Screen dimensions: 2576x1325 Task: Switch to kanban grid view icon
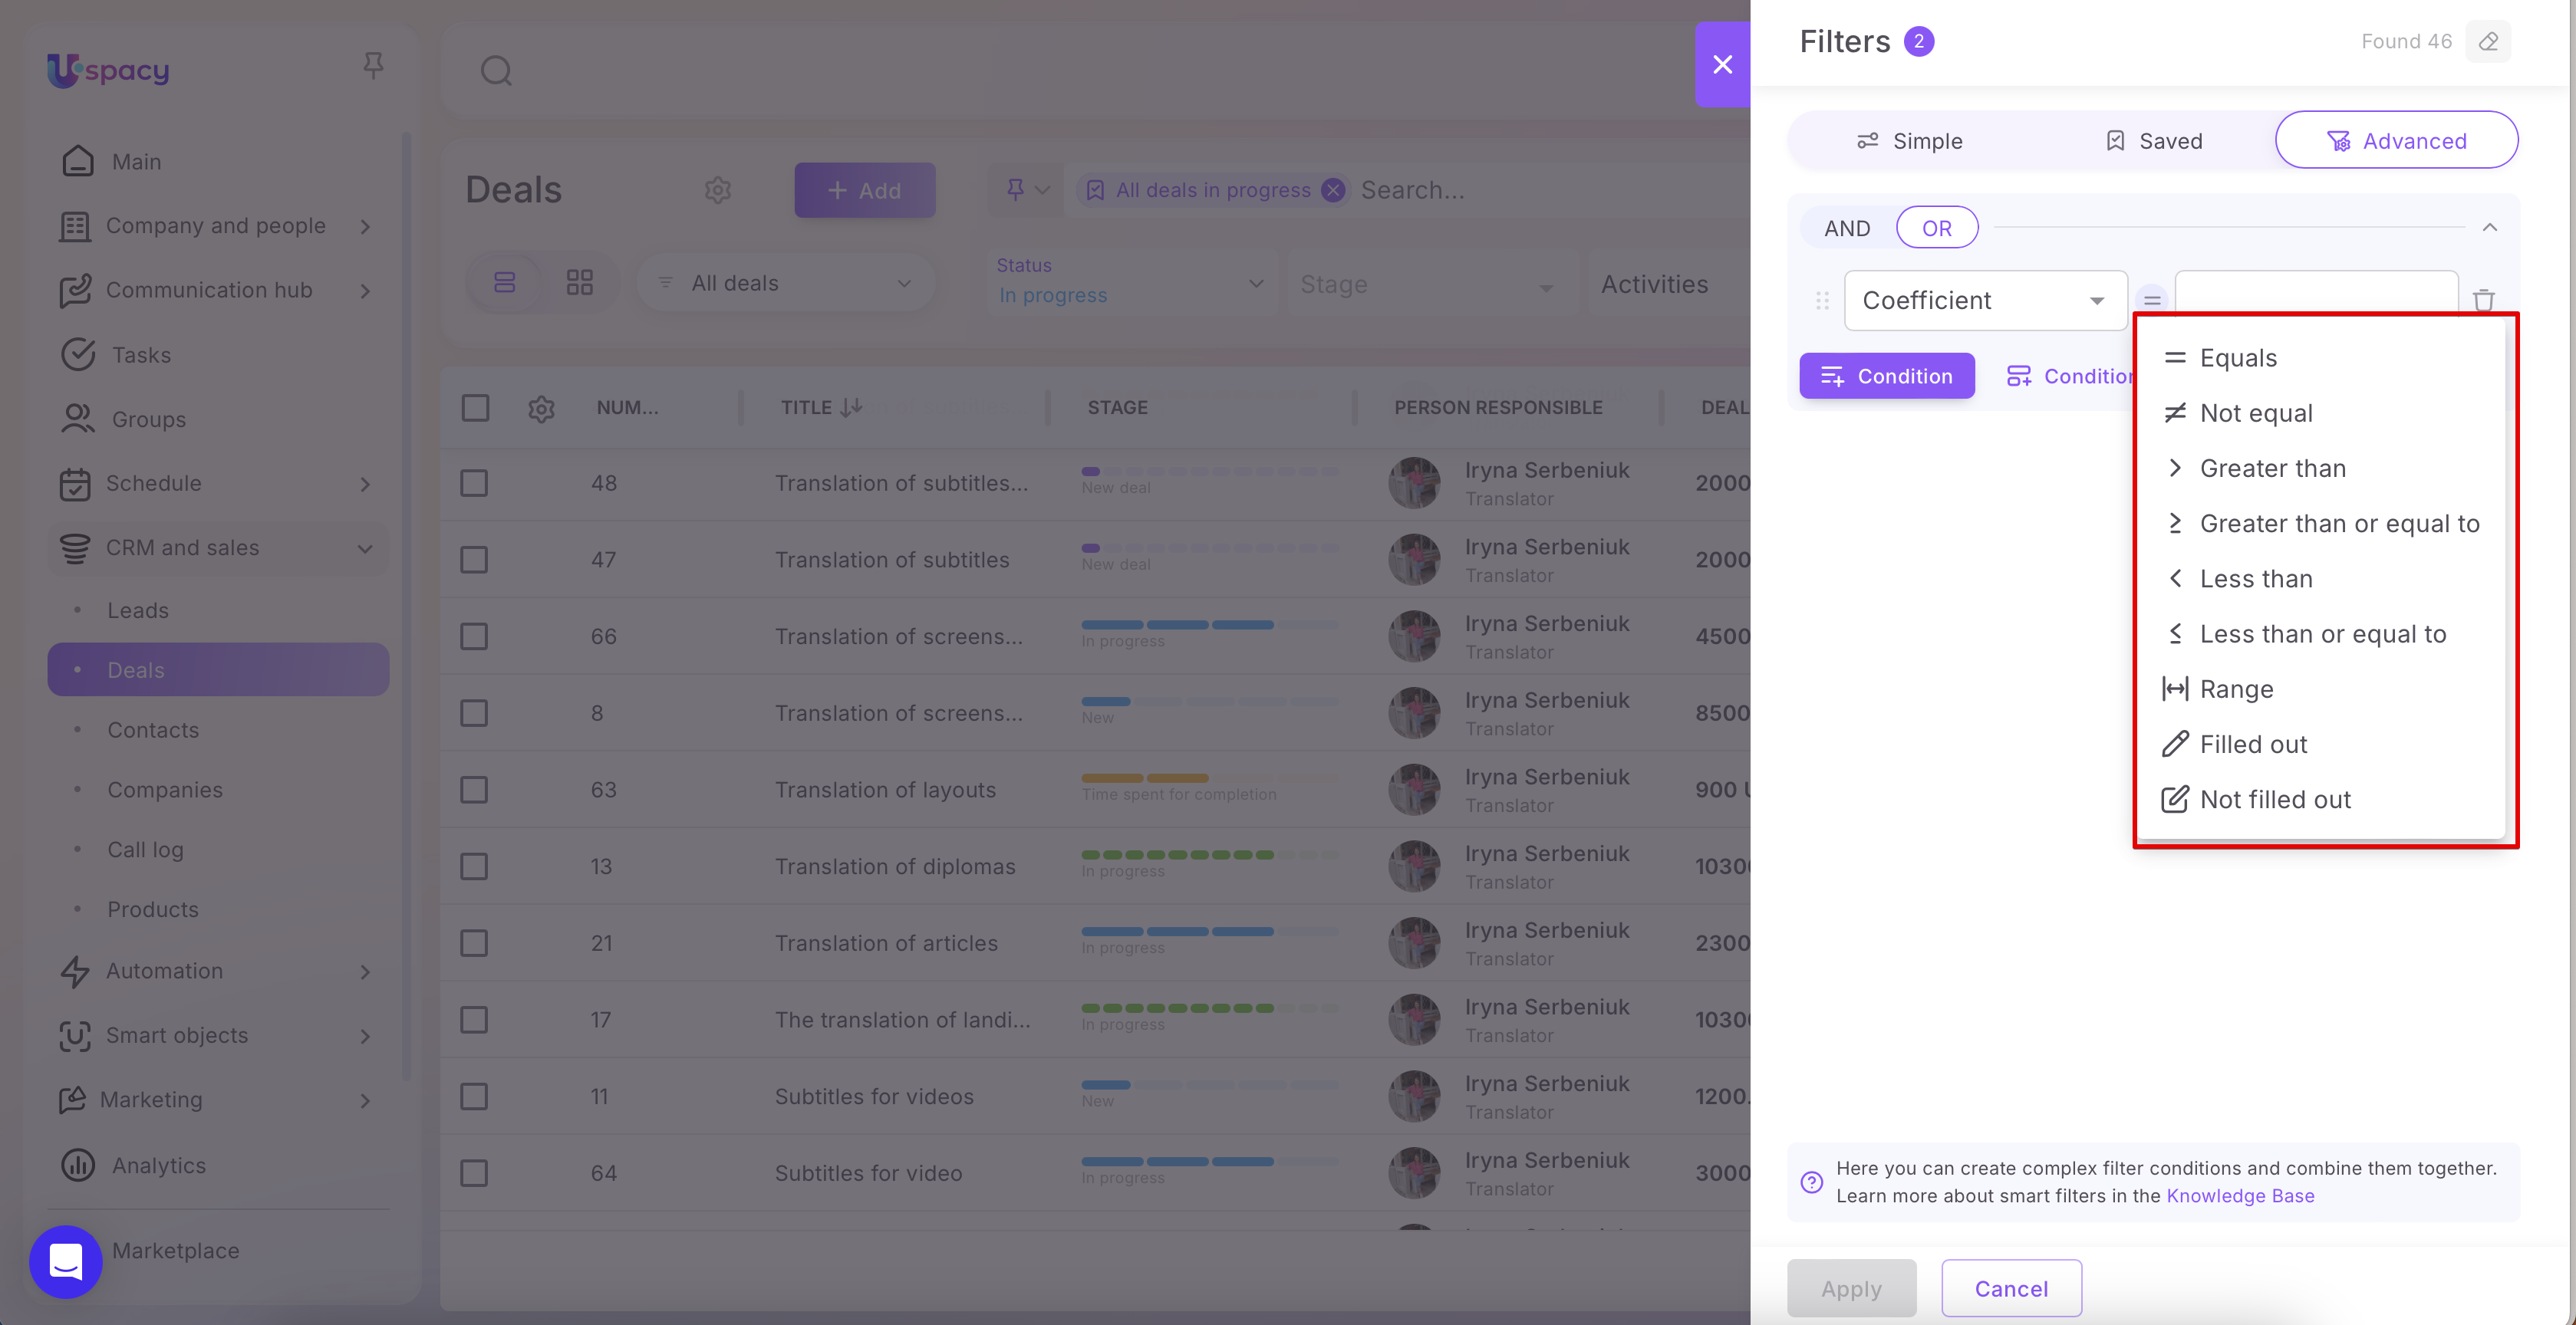pyautogui.click(x=580, y=283)
